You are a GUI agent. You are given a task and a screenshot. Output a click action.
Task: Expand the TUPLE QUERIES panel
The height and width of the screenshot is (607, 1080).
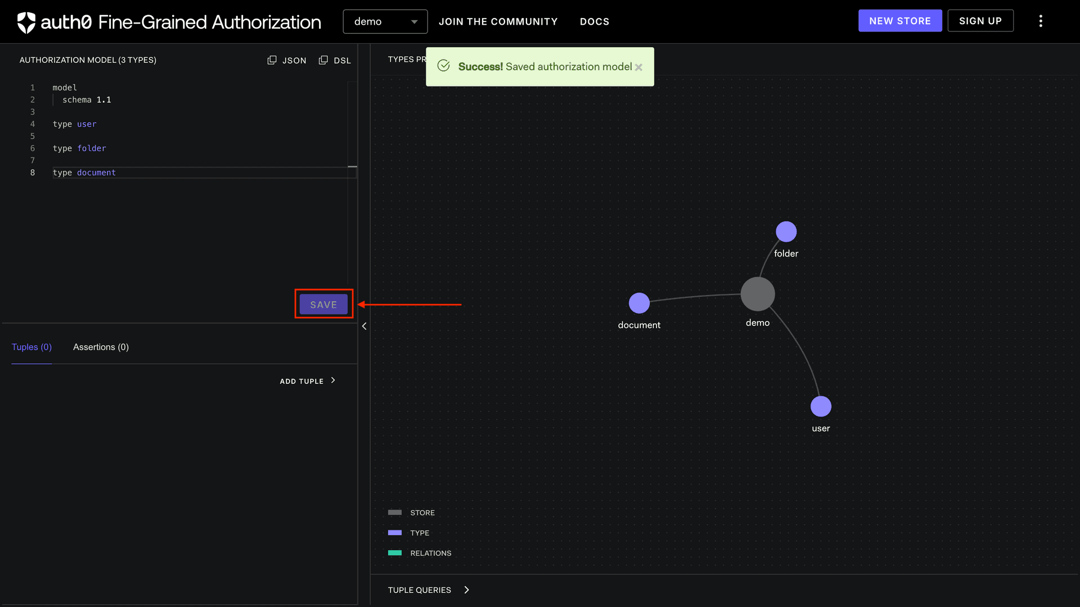pos(429,590)
